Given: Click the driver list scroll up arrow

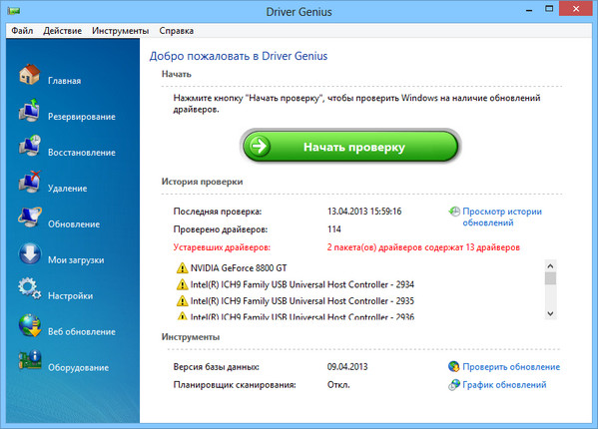Looking at the screenshot, I should (550, 265).
